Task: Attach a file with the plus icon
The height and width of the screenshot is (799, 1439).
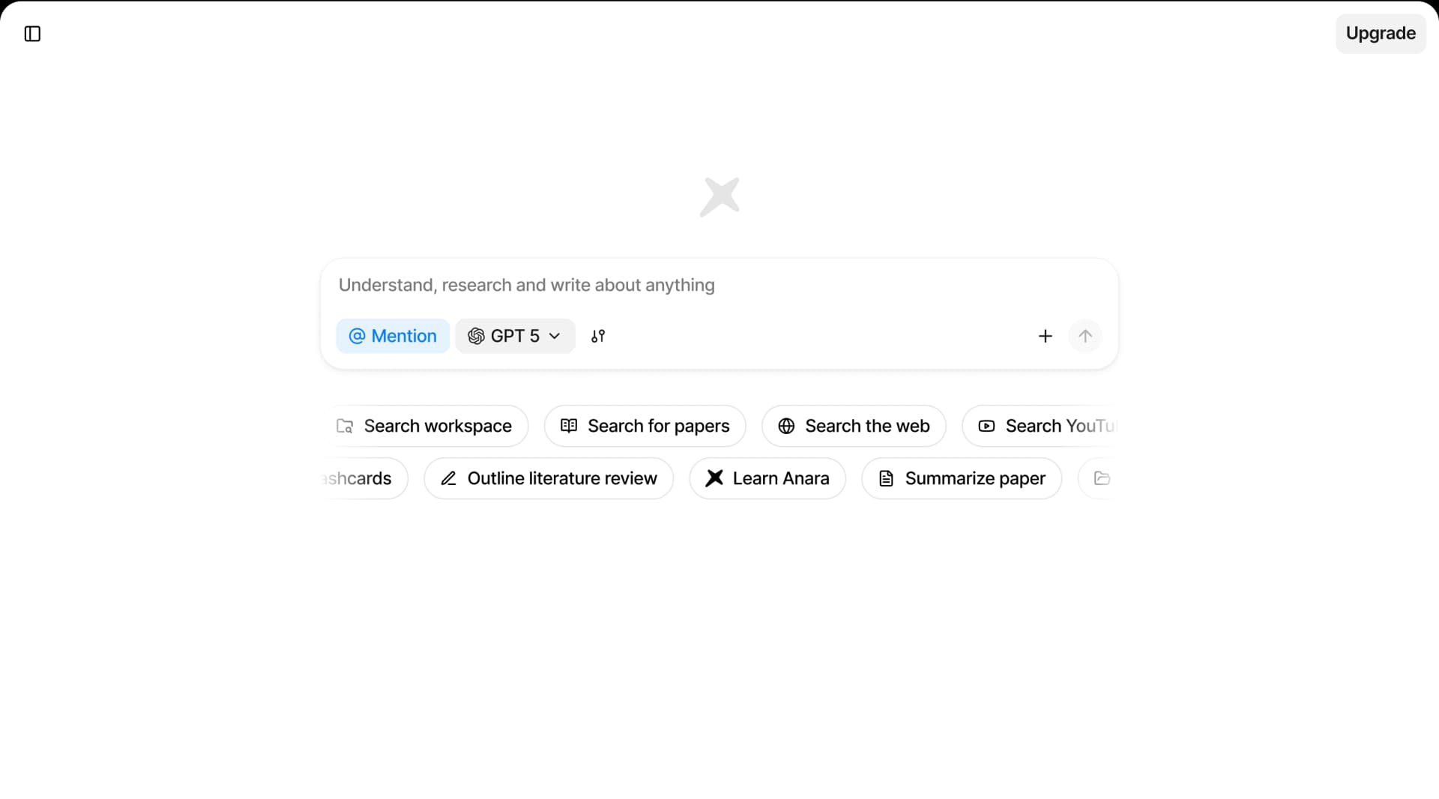Action: (1045, 336)
